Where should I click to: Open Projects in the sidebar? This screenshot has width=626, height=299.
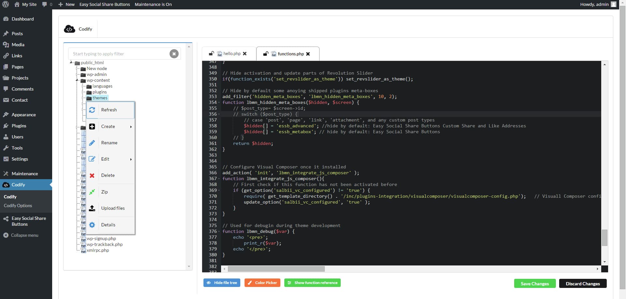coord(26,78)
